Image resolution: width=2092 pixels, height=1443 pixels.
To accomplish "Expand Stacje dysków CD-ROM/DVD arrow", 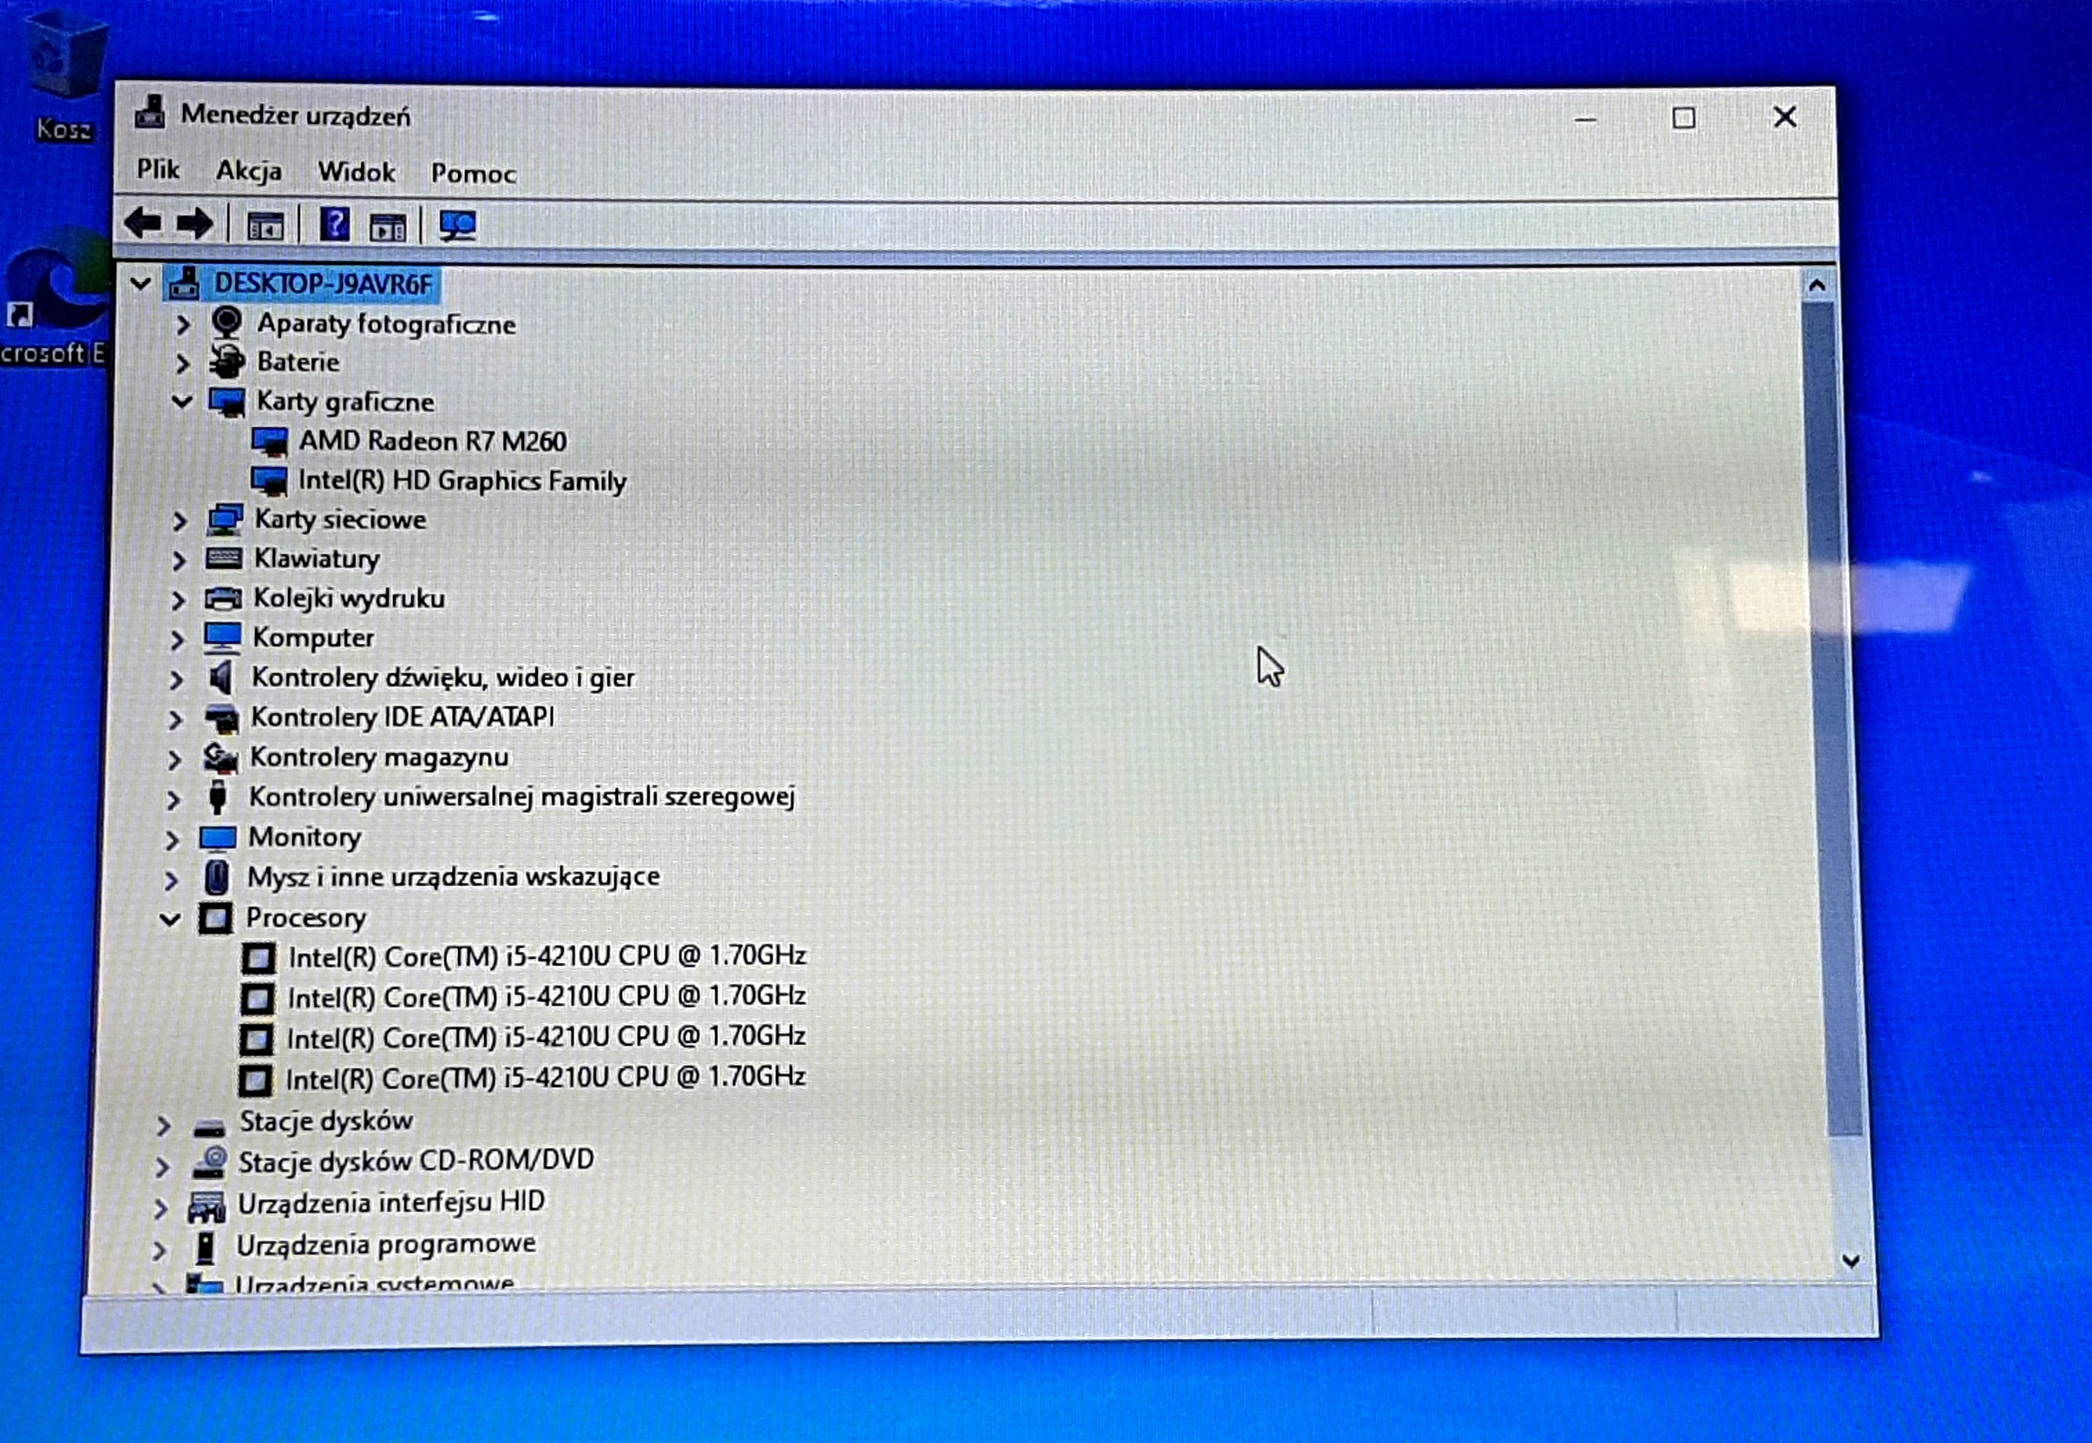I will 162,1166.
